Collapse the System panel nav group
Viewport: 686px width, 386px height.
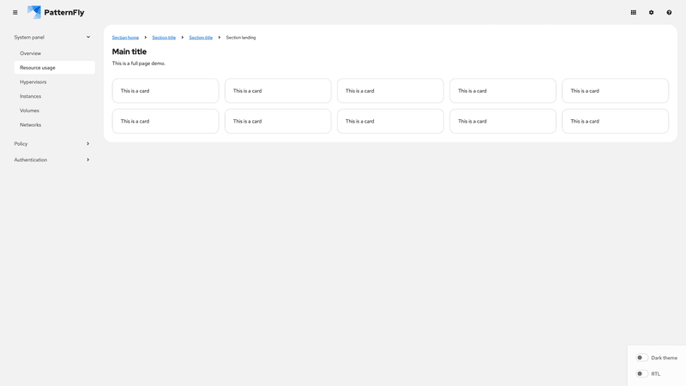pyautogui.click(x=52, y=37)
